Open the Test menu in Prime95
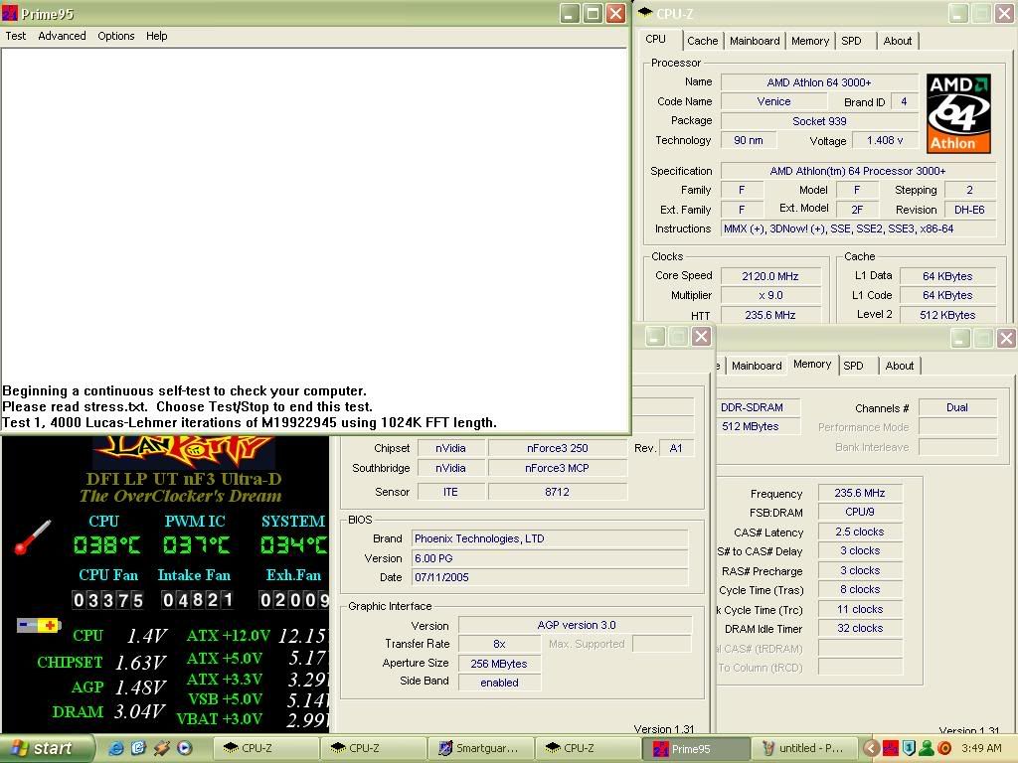 point(16,36)
